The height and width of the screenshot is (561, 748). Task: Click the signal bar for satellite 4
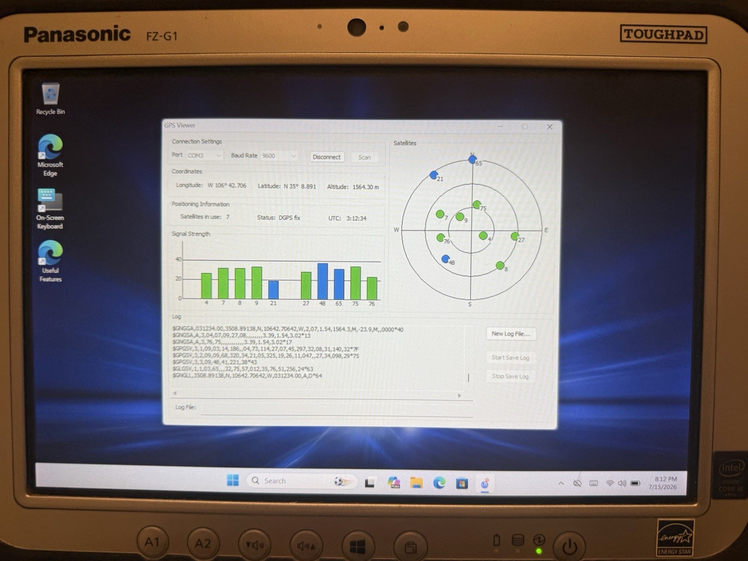(x=206, y=286)
